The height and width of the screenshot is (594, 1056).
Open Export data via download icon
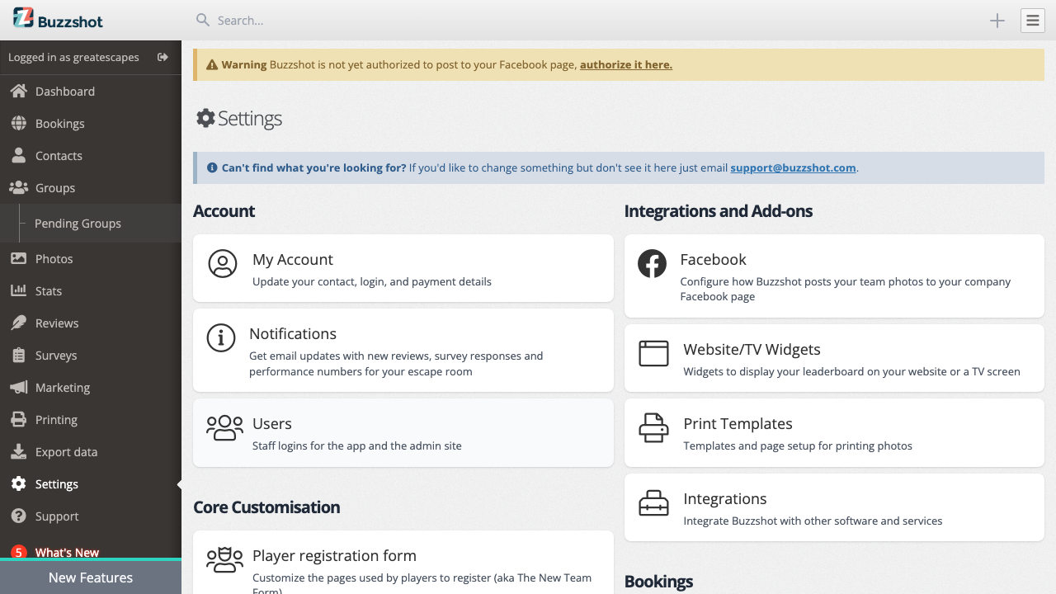(18, 451)
